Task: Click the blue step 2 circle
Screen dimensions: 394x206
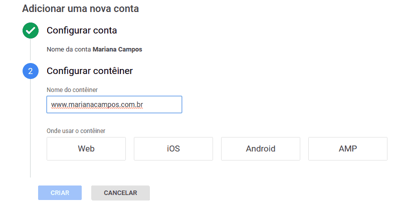Action: point(30,71)
